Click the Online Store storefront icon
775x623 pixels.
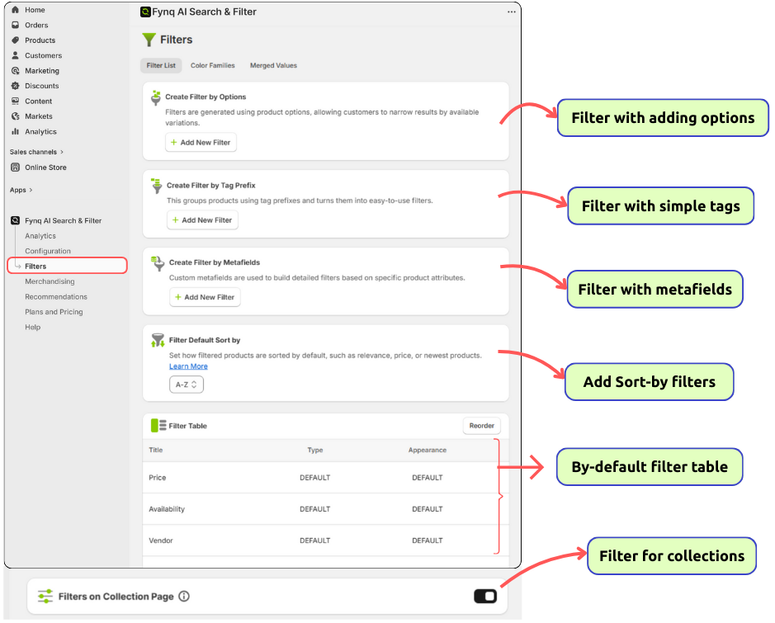click(16, 168)
